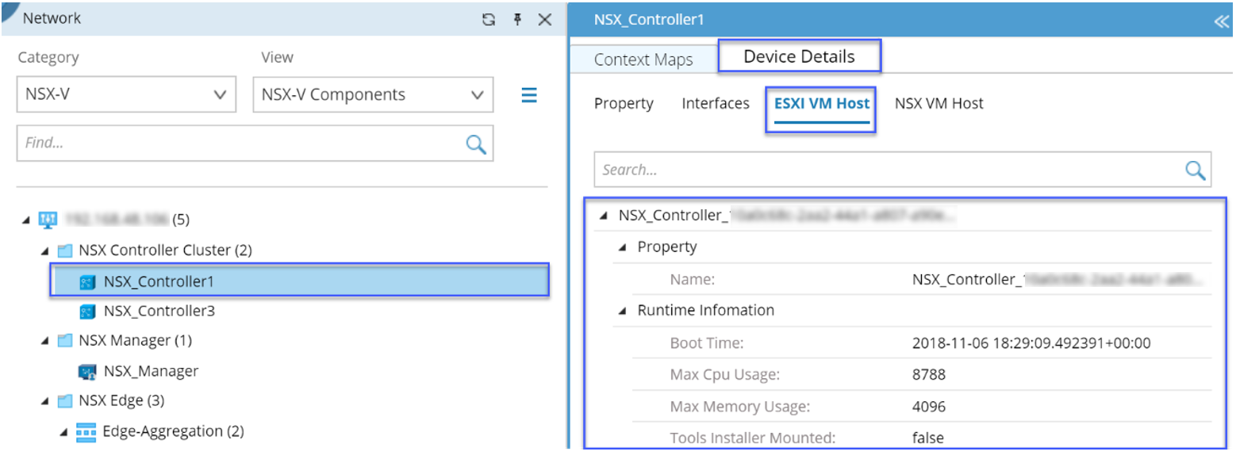Click the NSX_Manager device icon
This screenshot has height=463, width=1236.
tap(87, 371)
